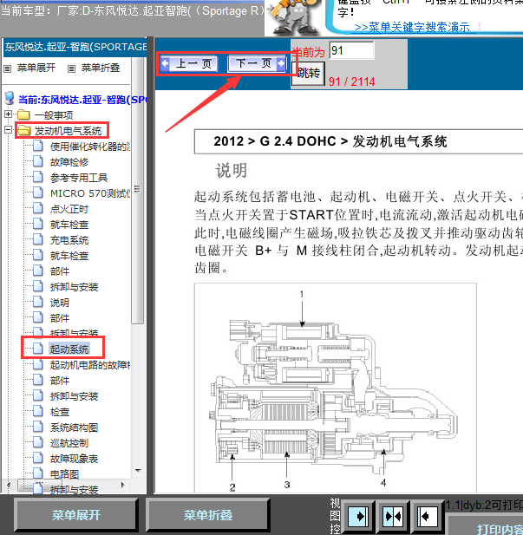Click document icon beside 系统结构图

click(x=38, y=427)
